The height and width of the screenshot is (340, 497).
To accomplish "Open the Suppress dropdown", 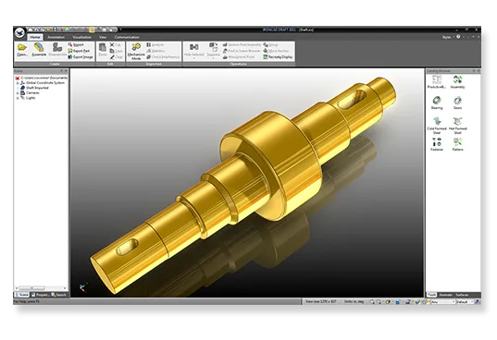I will click(x=213, y=58).
